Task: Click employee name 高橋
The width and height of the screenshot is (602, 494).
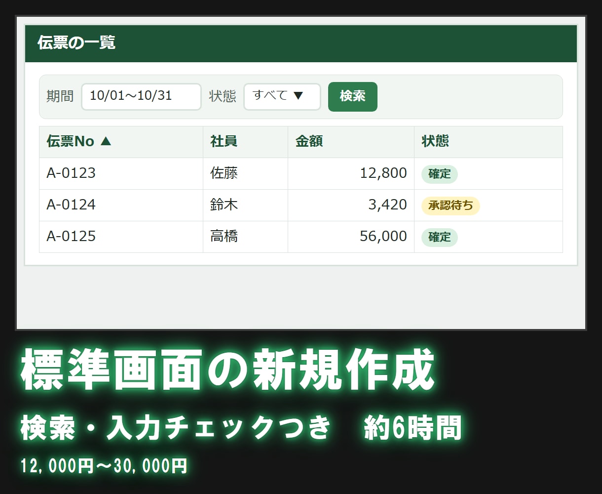Action: tap(224, 237)
